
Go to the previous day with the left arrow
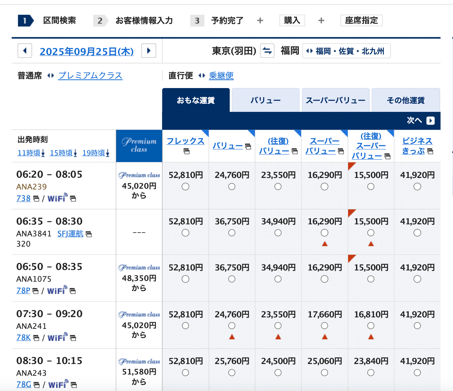click(x=25, y=51)
